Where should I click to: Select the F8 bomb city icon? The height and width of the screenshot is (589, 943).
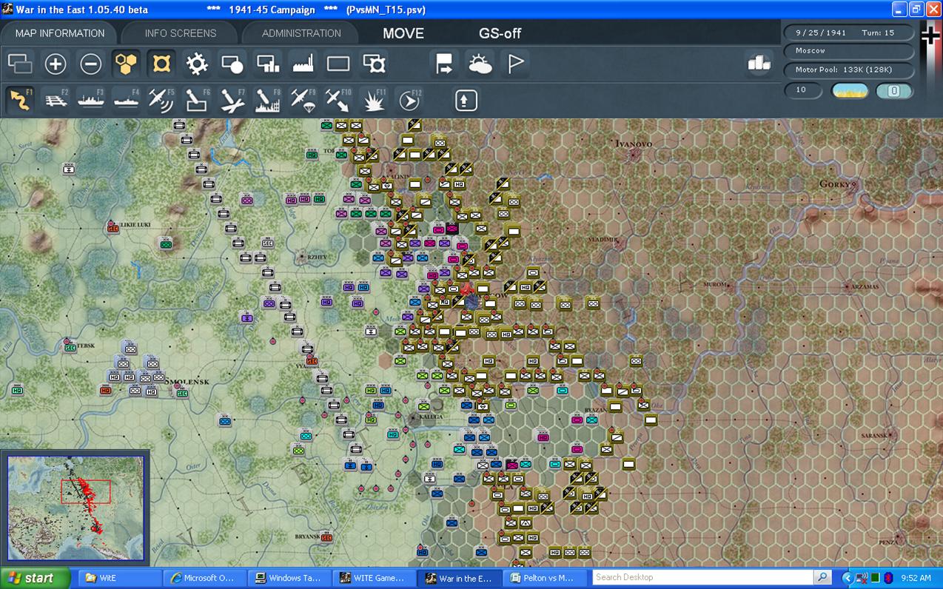tap(268, 100)
